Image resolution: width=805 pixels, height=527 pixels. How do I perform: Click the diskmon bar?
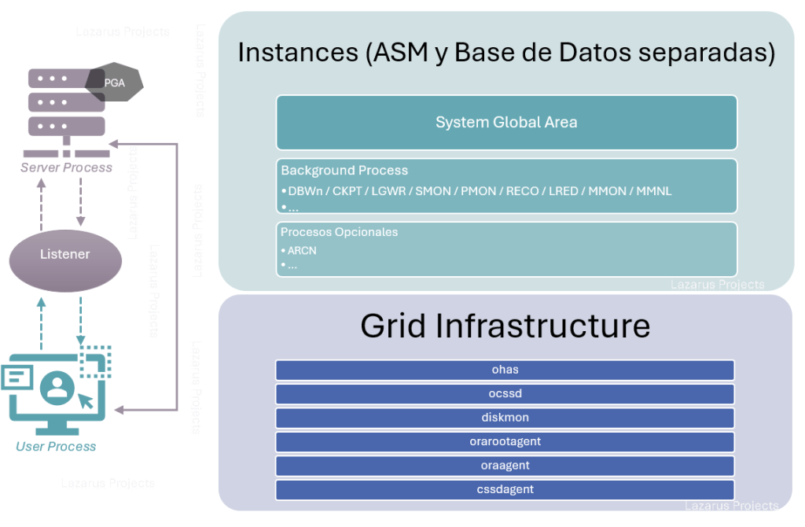pyautogui.click(x=505, y=418)
